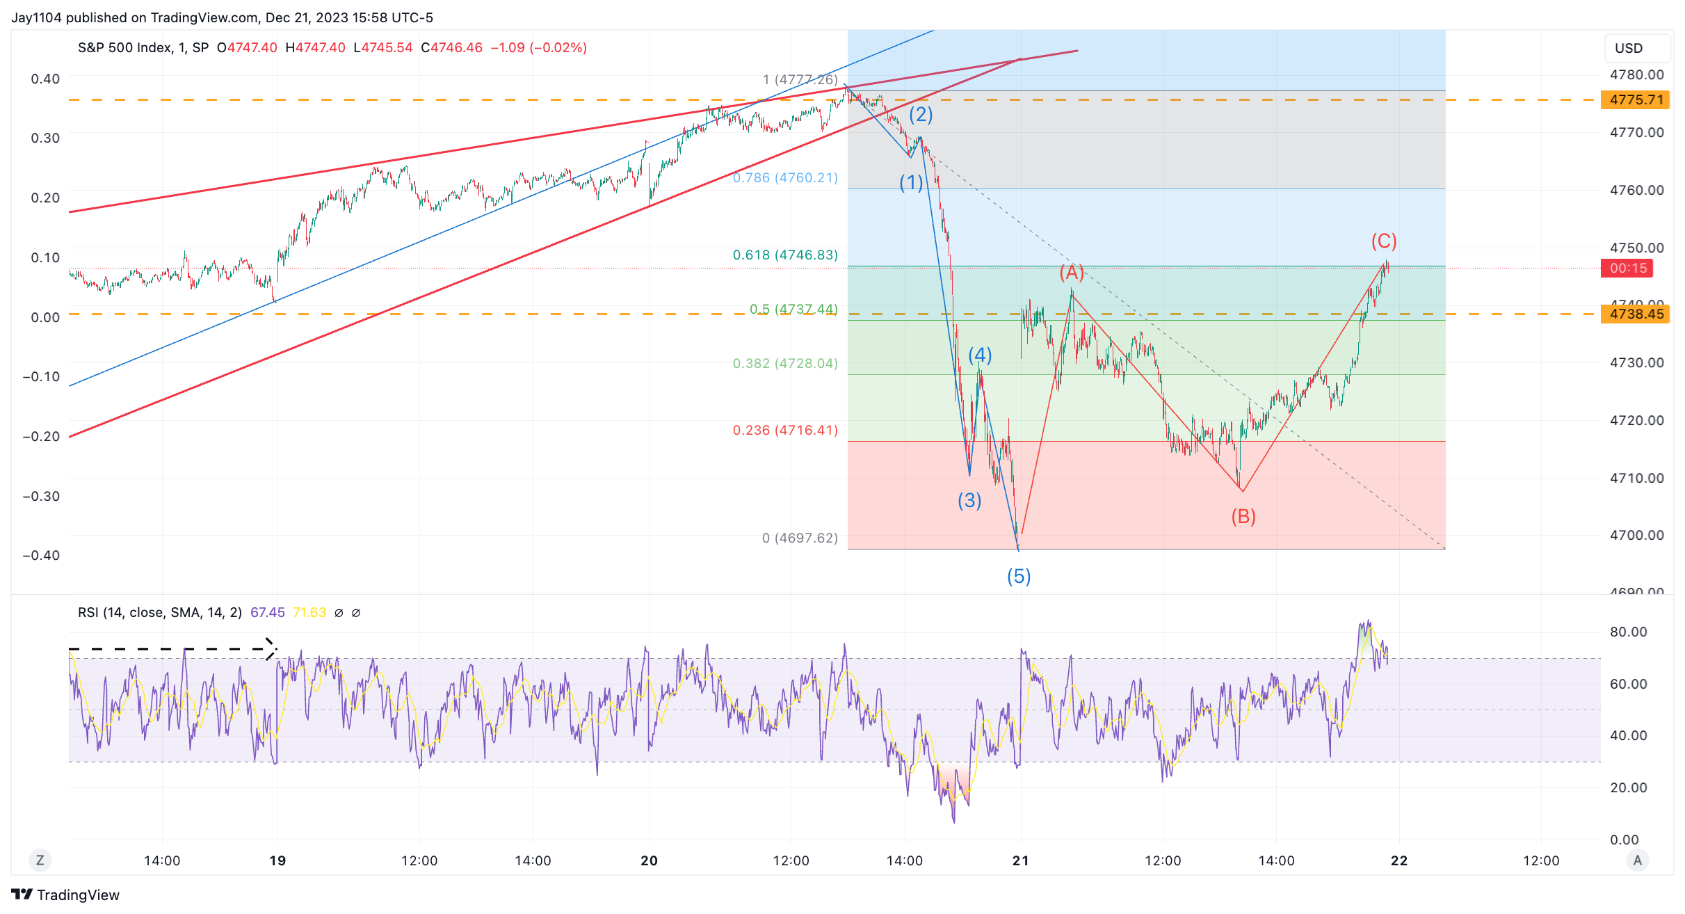Click the 0.5 (4737.44) Fibonacci label
The width and height of the screenshot is (1685, 914).
tap(793, 309)
